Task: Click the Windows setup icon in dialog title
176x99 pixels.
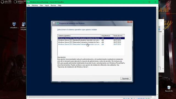Action: (57, 23)
